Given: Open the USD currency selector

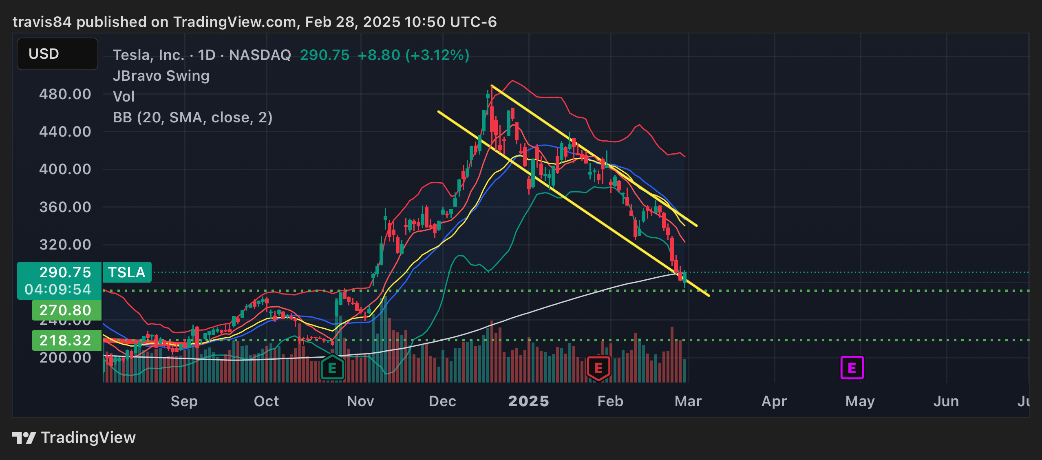Looking at the screenshot, I should tap(57, 54).
